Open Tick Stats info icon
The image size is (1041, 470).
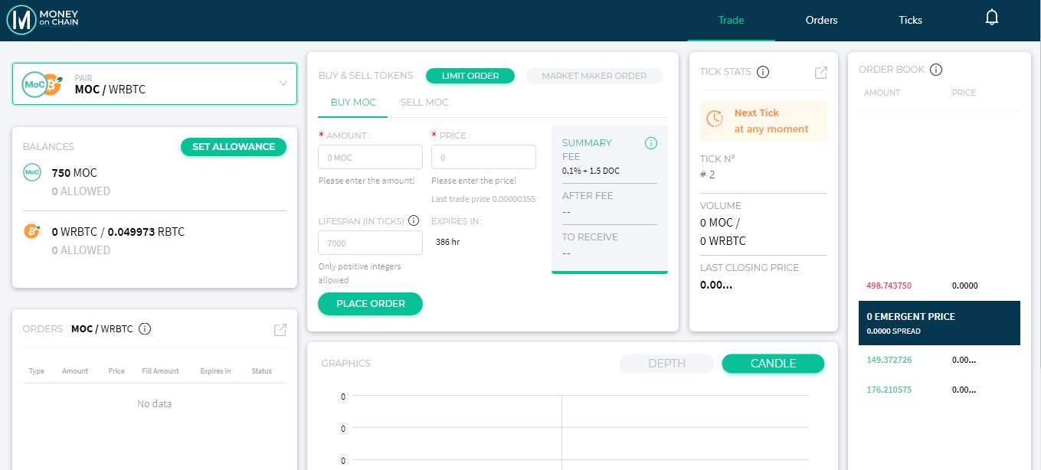click(x=763, y=72)
